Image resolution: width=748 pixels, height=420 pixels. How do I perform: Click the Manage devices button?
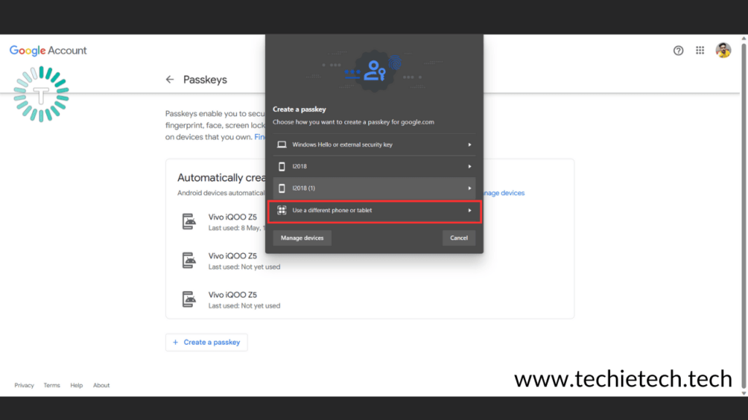coord(302,238)
